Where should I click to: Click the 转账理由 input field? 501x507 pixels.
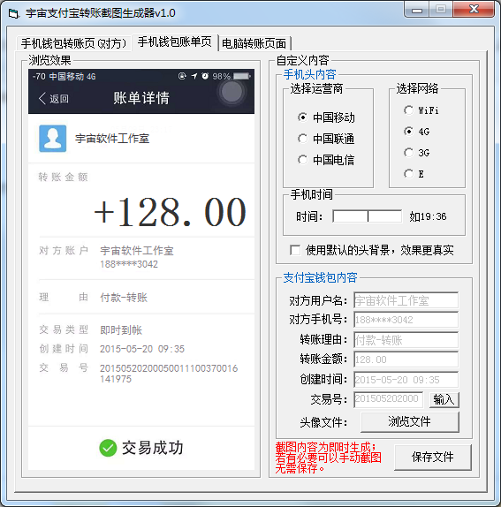(x=406, y=340)
